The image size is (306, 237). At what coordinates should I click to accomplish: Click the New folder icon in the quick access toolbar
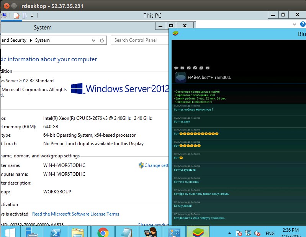[25, 16]
